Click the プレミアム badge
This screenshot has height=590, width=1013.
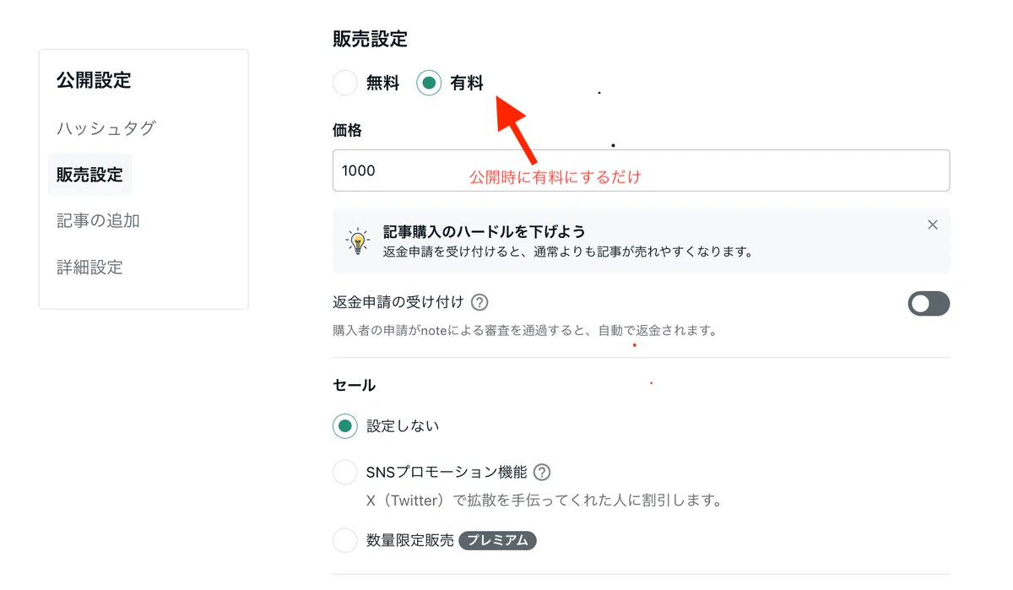point(498,540)
